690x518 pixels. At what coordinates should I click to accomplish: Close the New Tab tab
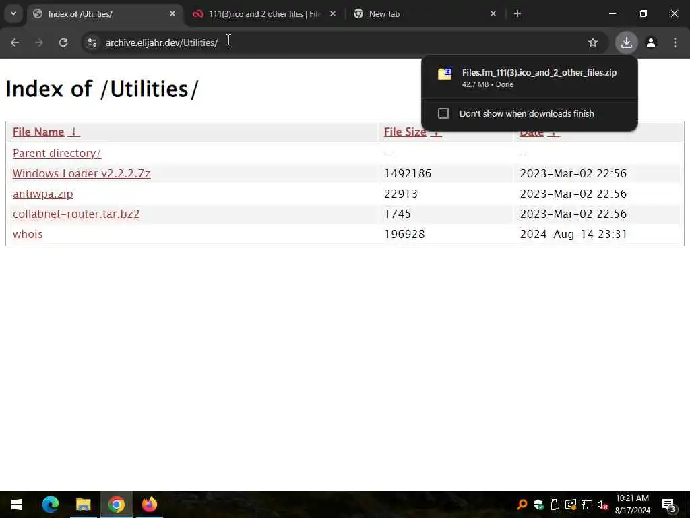point(493,14)
